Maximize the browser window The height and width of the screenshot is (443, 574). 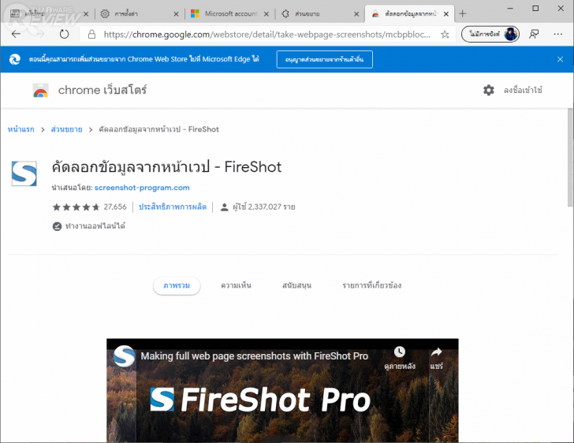click(x=535, y=8)
